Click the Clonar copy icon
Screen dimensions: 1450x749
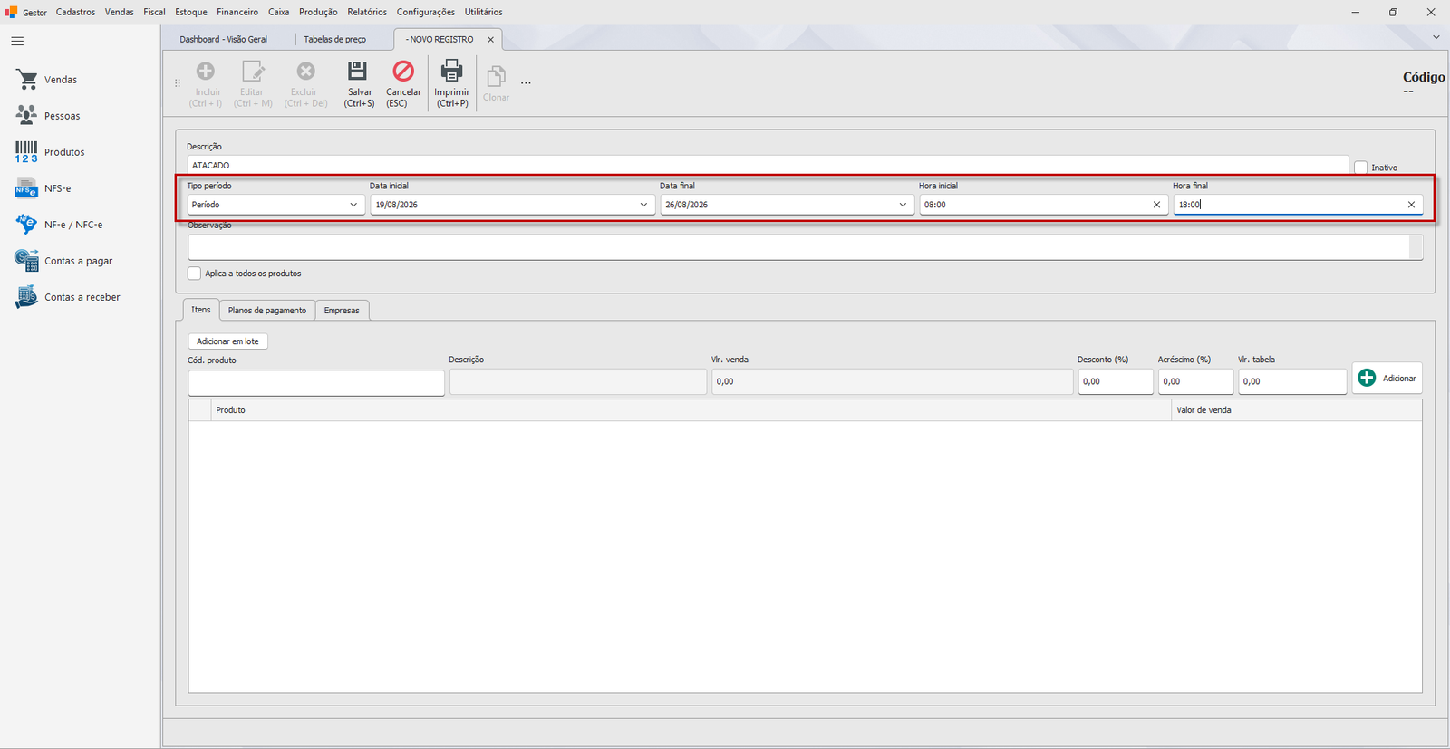pyautogui.click(x=496, y=76)
